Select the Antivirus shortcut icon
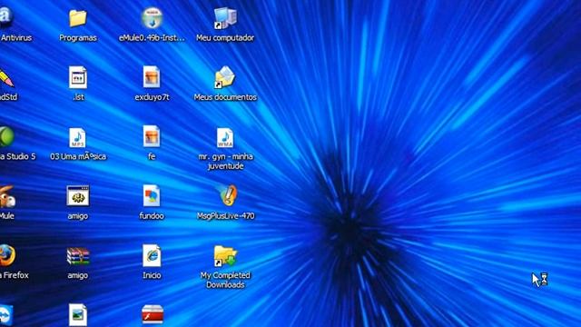Image resolution: width=581 pixels, height=327 pixels. tap(5, 17)
